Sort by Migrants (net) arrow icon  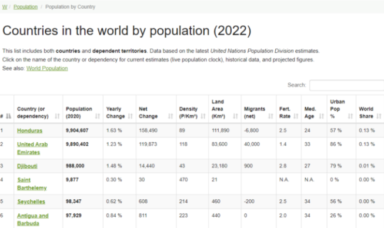click(271, 116)
